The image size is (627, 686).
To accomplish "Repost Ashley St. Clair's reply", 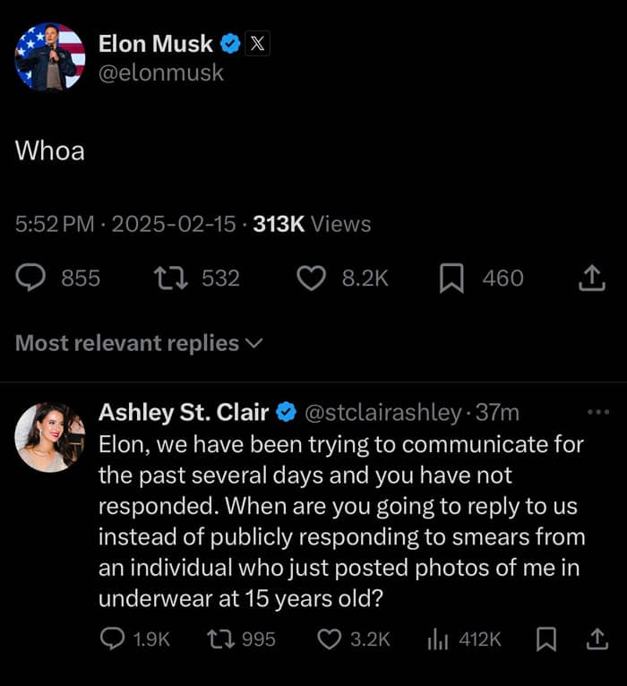I will pos(217,639).
